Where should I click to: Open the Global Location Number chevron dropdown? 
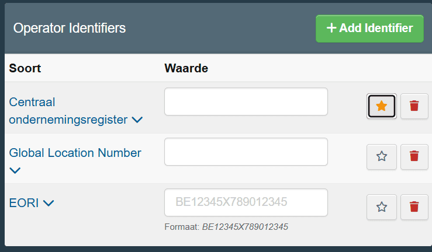[x=15, y=171]
